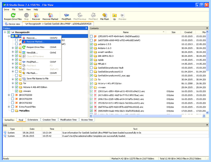
Task: Click the Log Text column header
Action: click(135, 129)
